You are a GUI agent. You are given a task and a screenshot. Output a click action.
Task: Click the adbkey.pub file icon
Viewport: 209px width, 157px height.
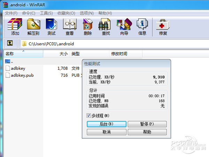(x=8, y=75)
